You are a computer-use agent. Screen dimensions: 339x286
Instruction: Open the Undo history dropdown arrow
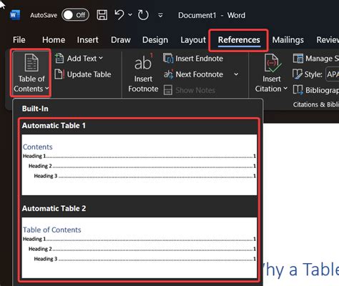click(130, 15)
